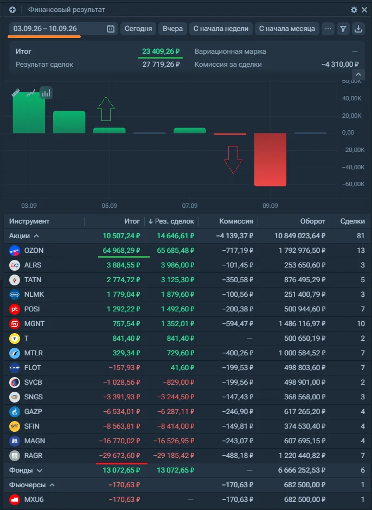Collapse the Фьючерсы group
This screenshot has width=372, height=510.
52,485
